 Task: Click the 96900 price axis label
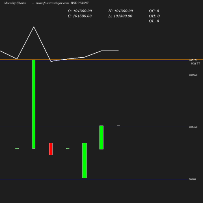192,179
